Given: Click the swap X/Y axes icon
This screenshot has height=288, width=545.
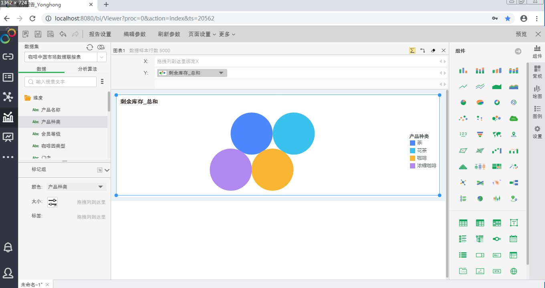Looking at the screenshot, I should (x=423, y=50).
